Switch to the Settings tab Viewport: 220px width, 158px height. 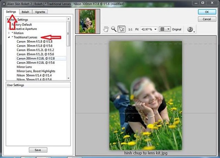point(11,12)
